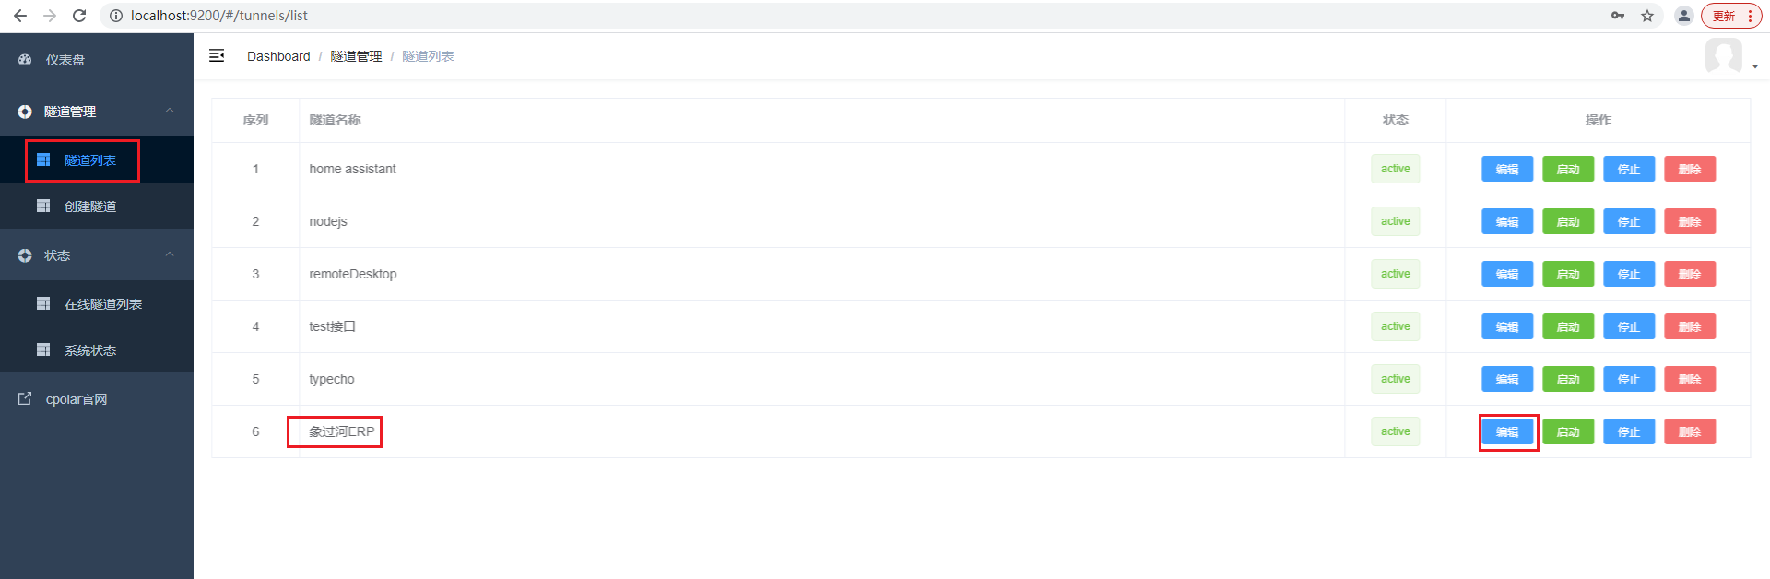This screenshot has width=1770, height=579.
Task: Collapse the 隧道管理 menu section
Action: (x=170, y=111)
